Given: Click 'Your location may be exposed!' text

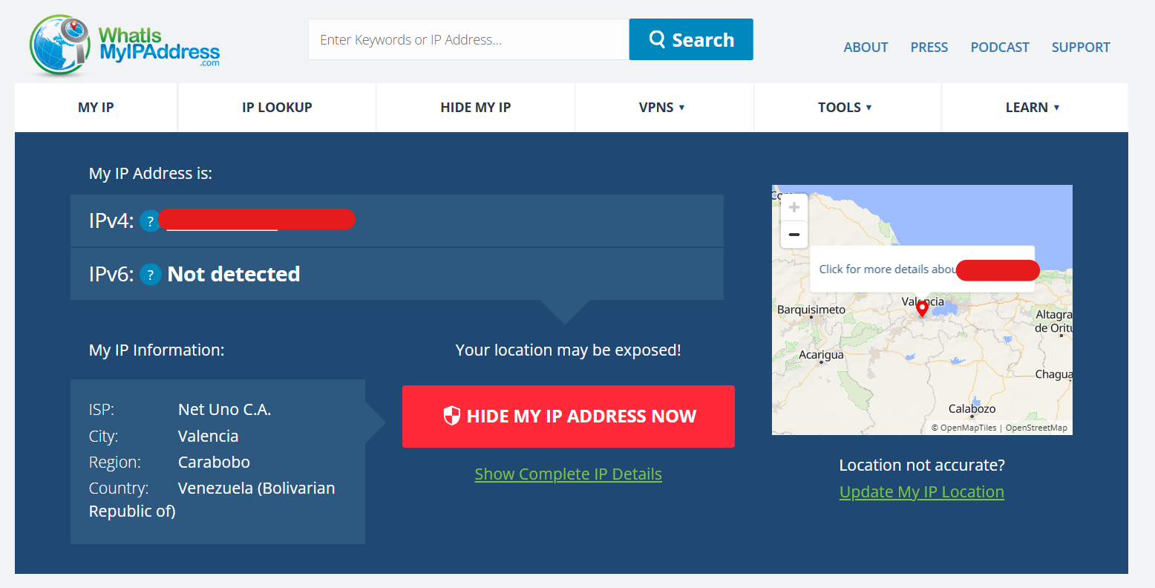Looking at the screenshot, I should pyautogui.click(x=569, y=350).
